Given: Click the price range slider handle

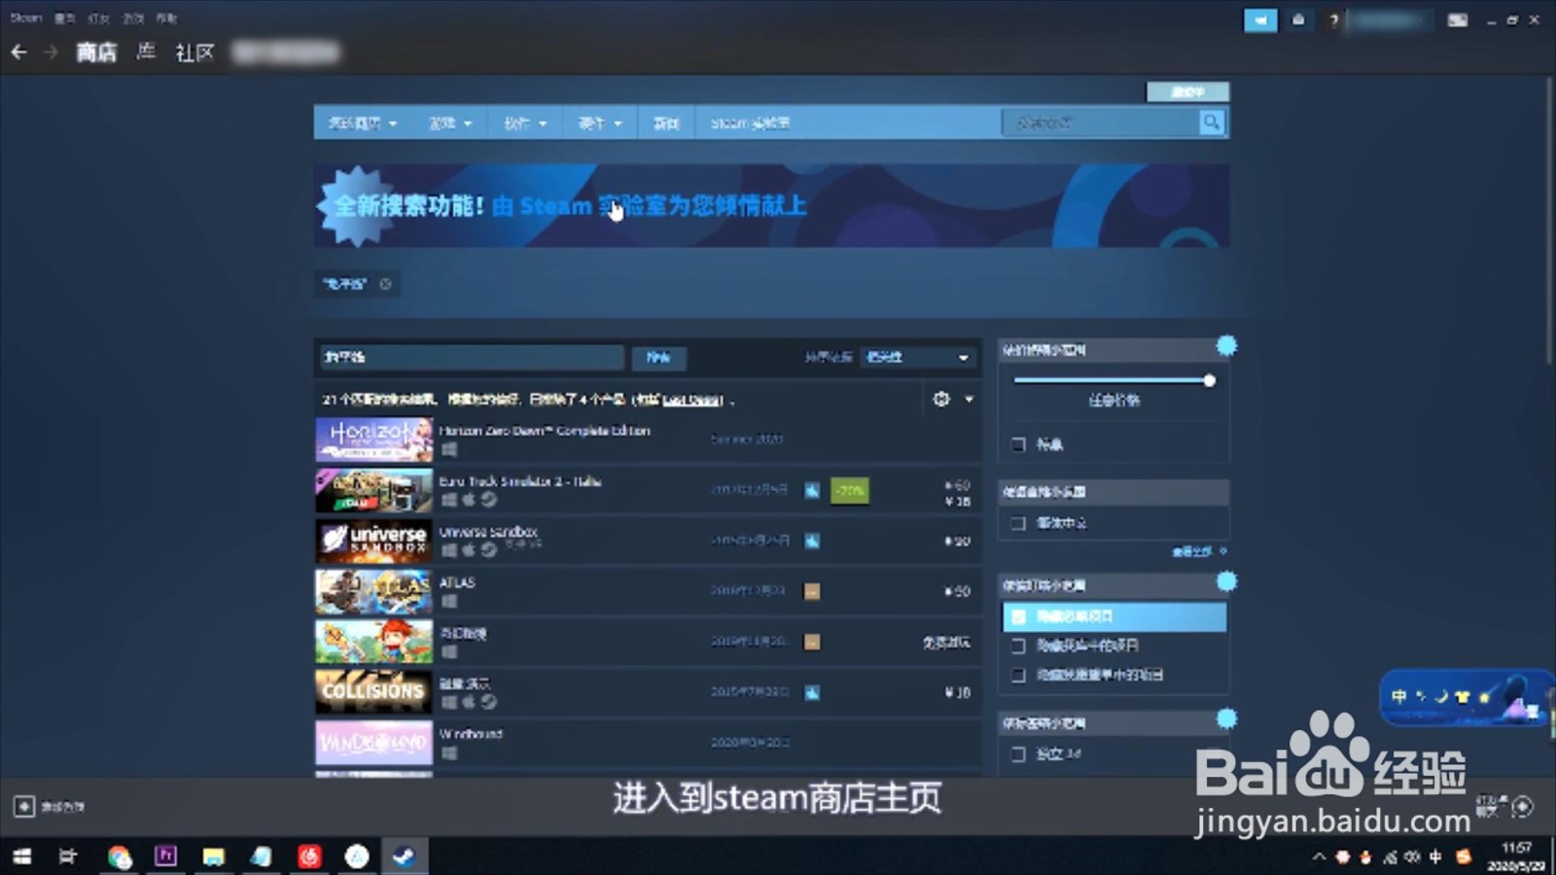Looking at the screenshot, I should pyautogui.click(x=1209, y=381).
